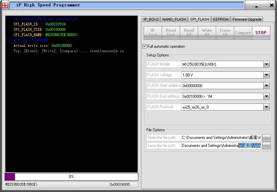Expand the FLASH Model dropdown arrow

pos(266,64)
